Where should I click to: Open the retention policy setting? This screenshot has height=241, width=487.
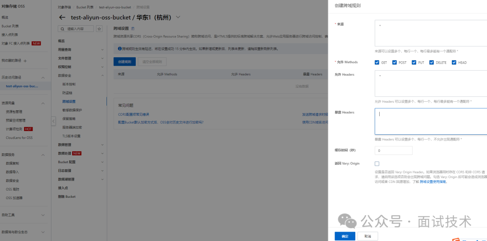[x=69, y=118]
